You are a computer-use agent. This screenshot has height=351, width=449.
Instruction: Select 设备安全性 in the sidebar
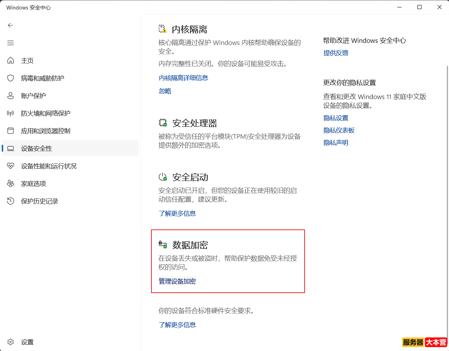point(70,148)
